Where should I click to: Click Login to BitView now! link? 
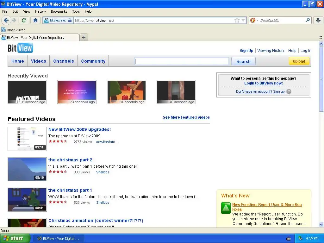click(x=264, y=83)
